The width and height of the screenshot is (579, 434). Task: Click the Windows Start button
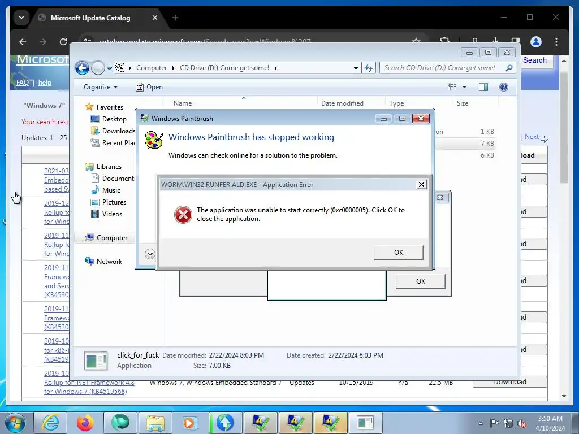[15, 423]
